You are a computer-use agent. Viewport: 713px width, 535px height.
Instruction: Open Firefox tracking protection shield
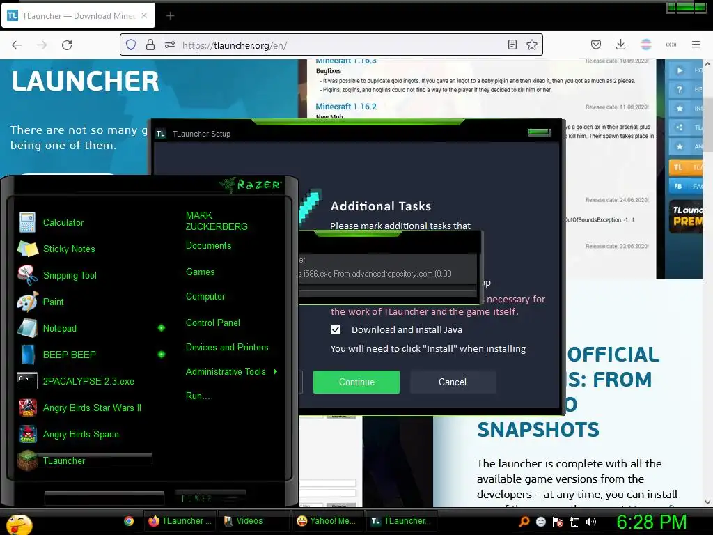[131, 45]
